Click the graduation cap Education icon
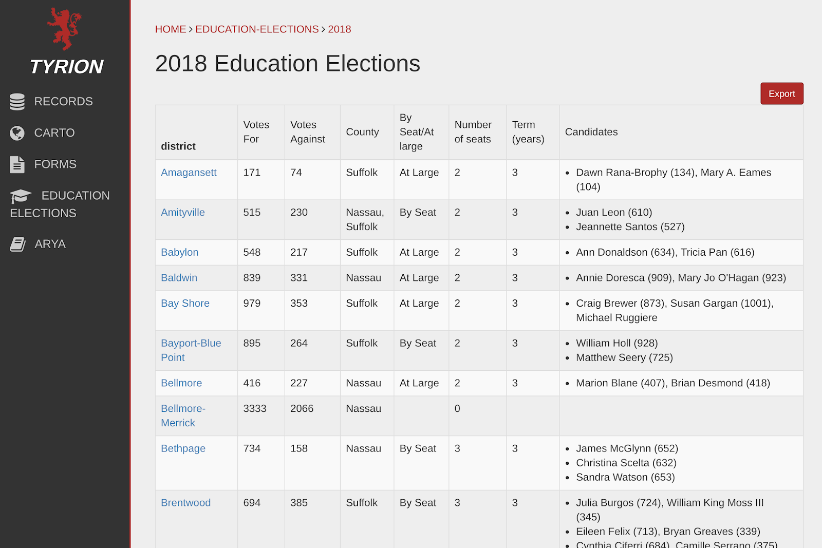 point(21,196)
